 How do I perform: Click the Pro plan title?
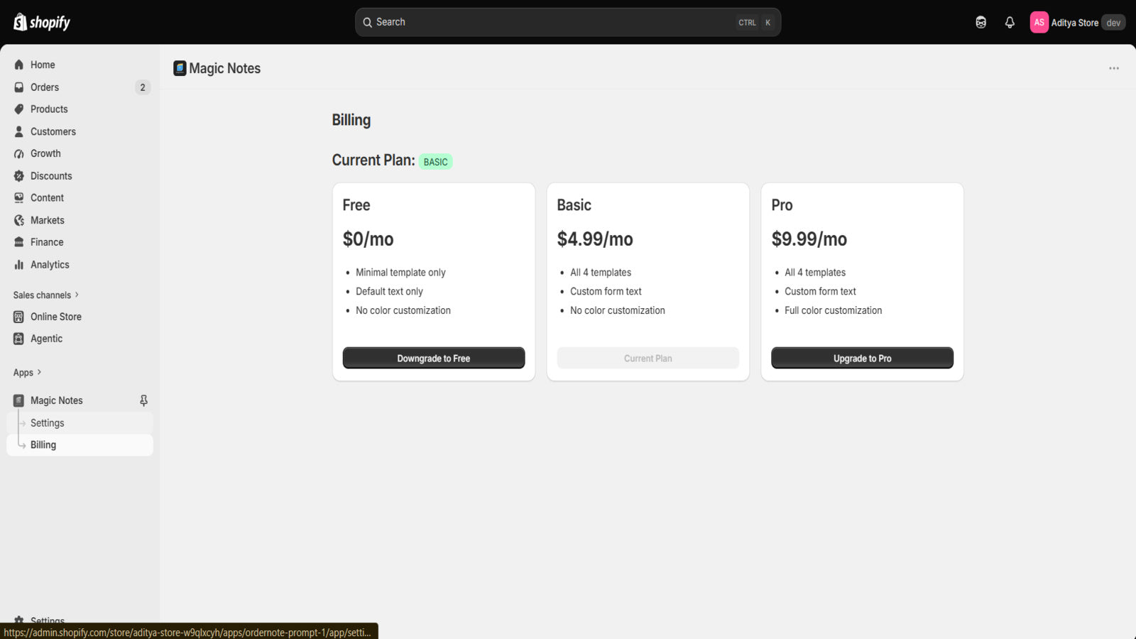[x=782, y=205]
